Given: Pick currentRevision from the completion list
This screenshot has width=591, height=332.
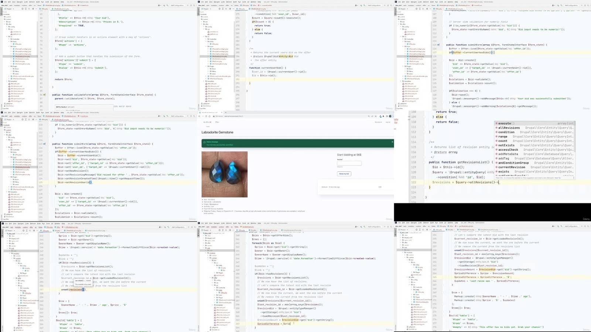Looking at the screenshot, I should point(534,167).
